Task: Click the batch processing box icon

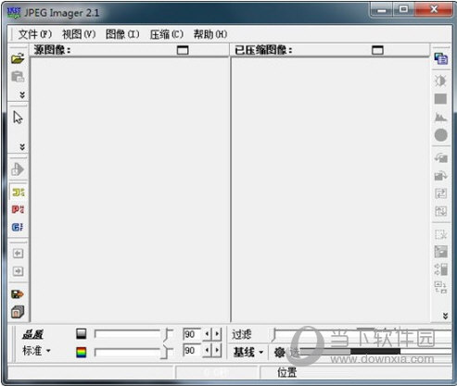Action: [18, 312]
